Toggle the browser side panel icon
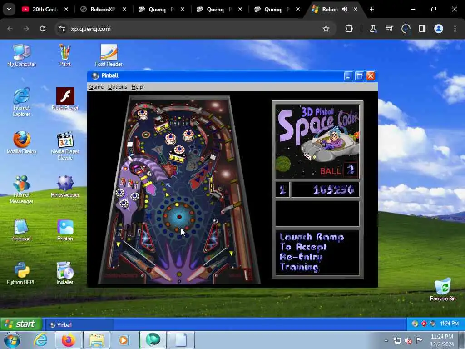Screen dimensions: 465x349 (x=422, y=29)
